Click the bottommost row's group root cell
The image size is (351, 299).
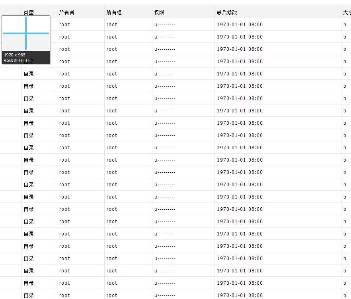[x=112, y=295]
